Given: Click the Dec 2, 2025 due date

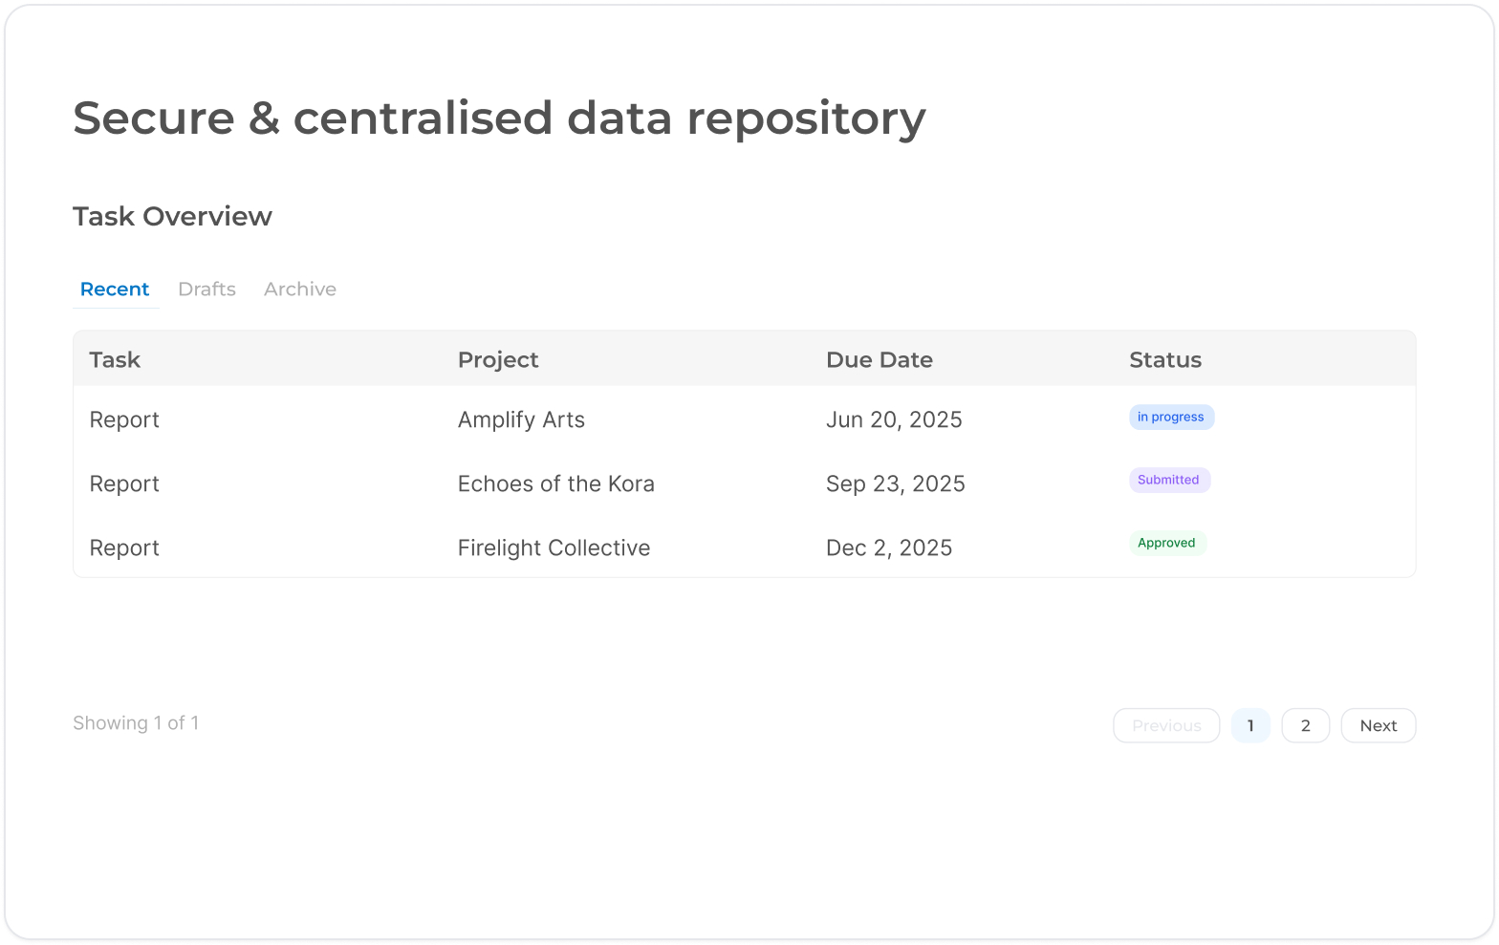Looking at the screenshot, I should pos(888,548).
